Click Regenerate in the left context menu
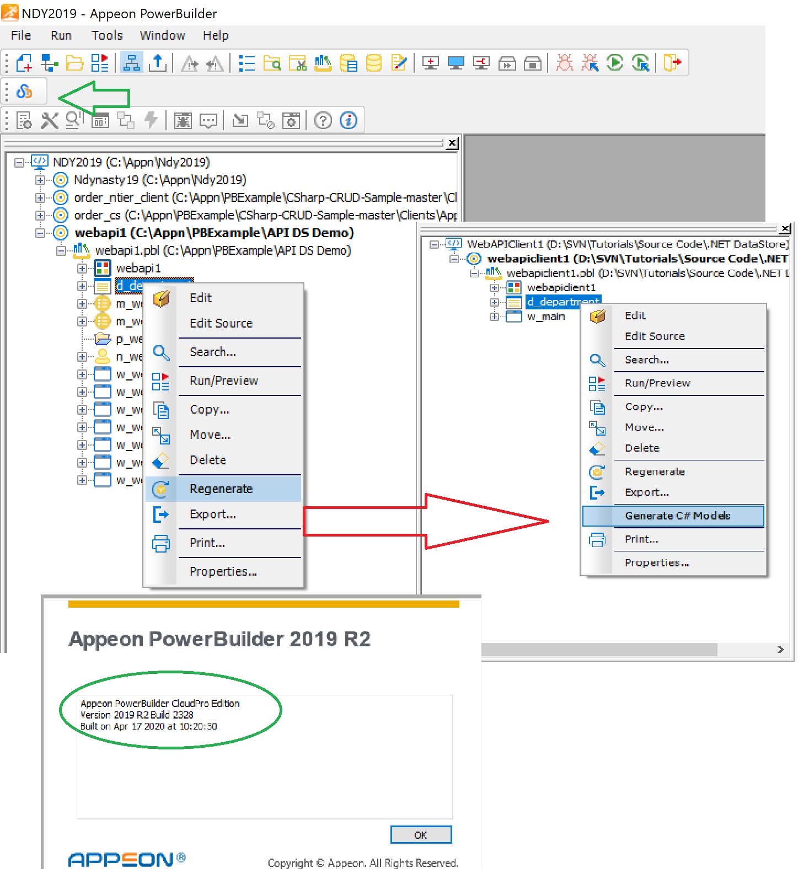The height and width of the screenshot is (879, 809). [221, 489]
